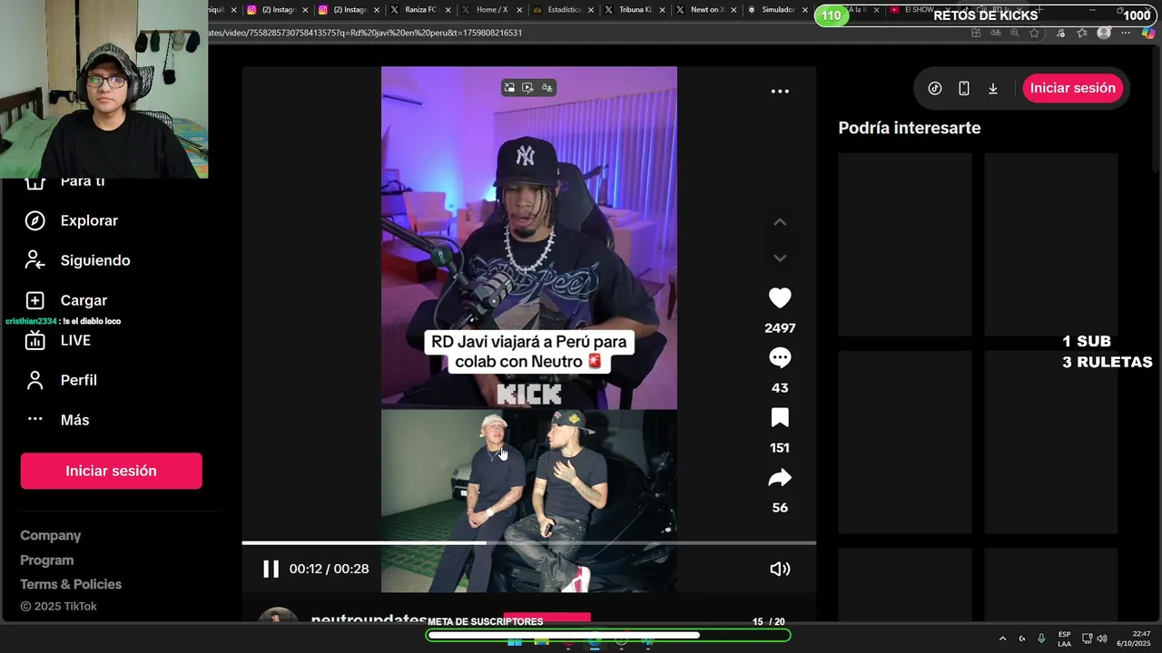Click the Explorar compass icon
Viewport: 1162px width, 653px height.
pos(34,220)
